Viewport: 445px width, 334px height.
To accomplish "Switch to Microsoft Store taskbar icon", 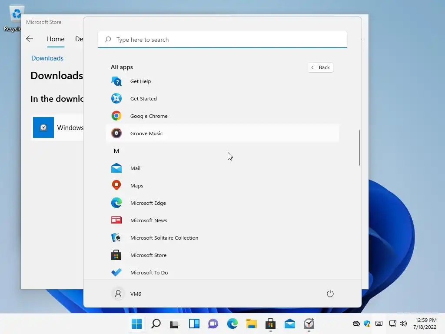I will (270, 324).
